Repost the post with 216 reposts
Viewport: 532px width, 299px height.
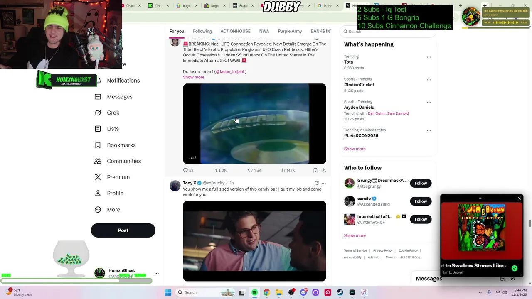221,170
